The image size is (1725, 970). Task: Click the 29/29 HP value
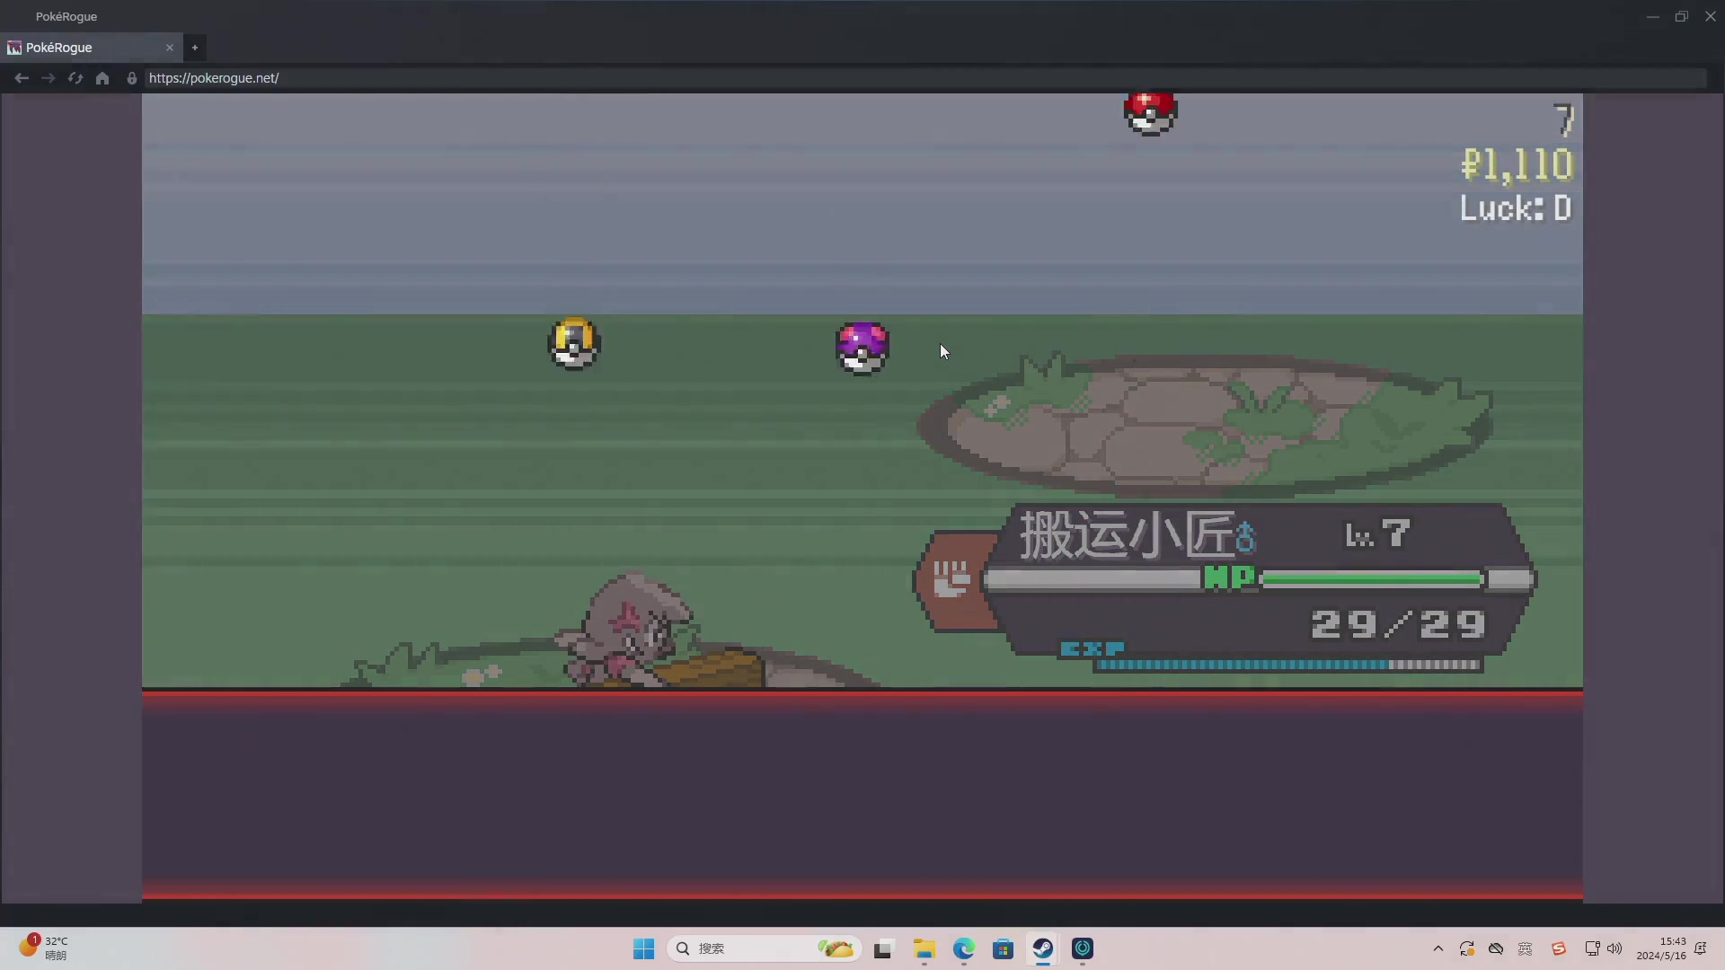[1398, 625]
